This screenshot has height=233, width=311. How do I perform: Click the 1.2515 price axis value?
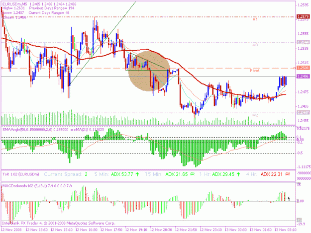tap(303, 63)
